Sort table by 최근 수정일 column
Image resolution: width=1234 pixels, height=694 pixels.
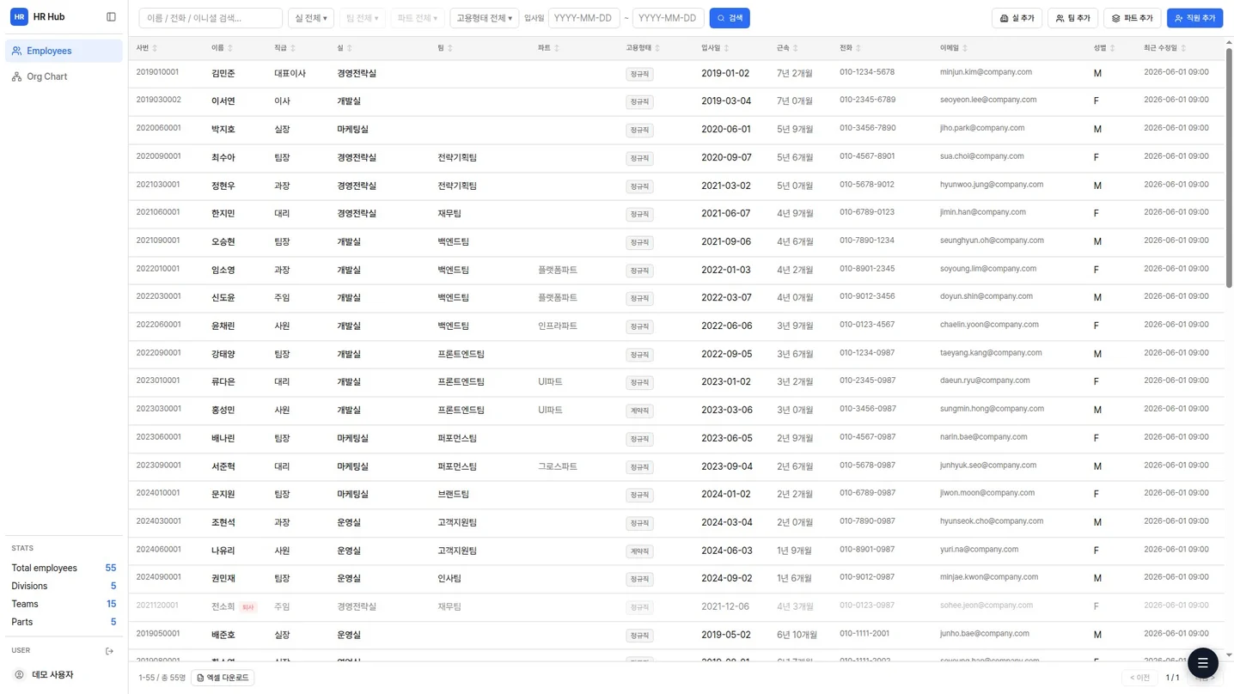point(1164,48)
